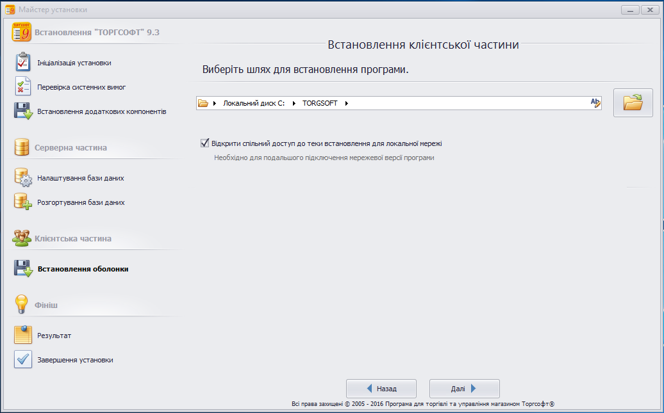Expand the arrow after Локальний диск C:
This screenshot has width=664, height=413.
click(x=295, y=104)
